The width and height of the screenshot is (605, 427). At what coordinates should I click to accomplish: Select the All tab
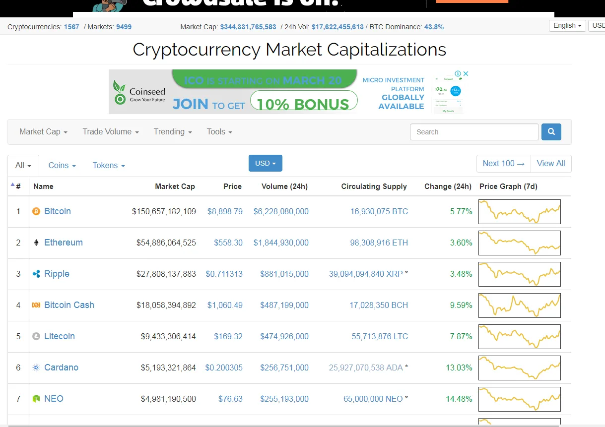click(x=23, y=165)
